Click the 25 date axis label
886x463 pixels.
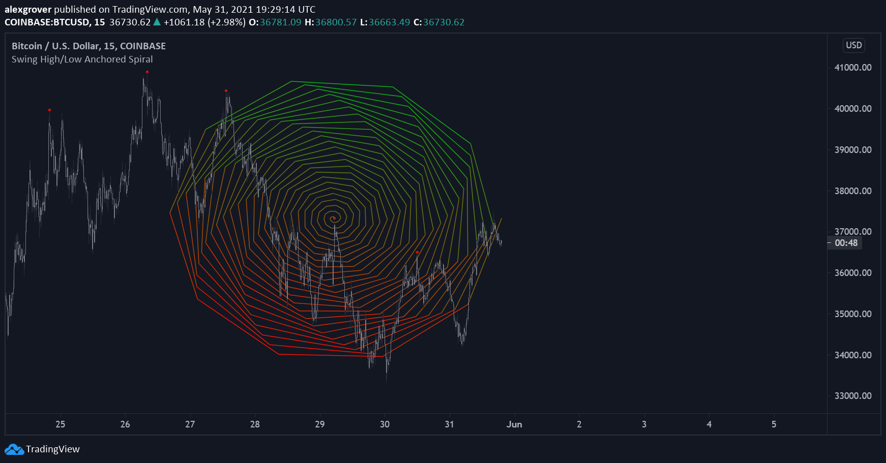[61, 424]
